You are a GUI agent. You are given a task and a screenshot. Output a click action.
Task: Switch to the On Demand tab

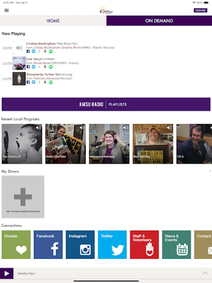[x=159, y=20]
